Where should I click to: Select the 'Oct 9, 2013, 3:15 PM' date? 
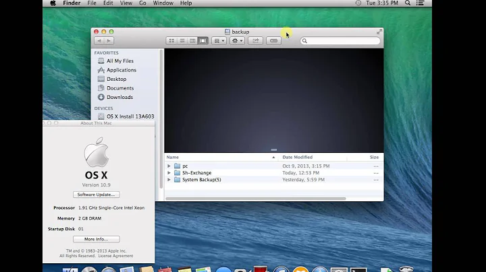pyautogui.click(x=306, y=166)
